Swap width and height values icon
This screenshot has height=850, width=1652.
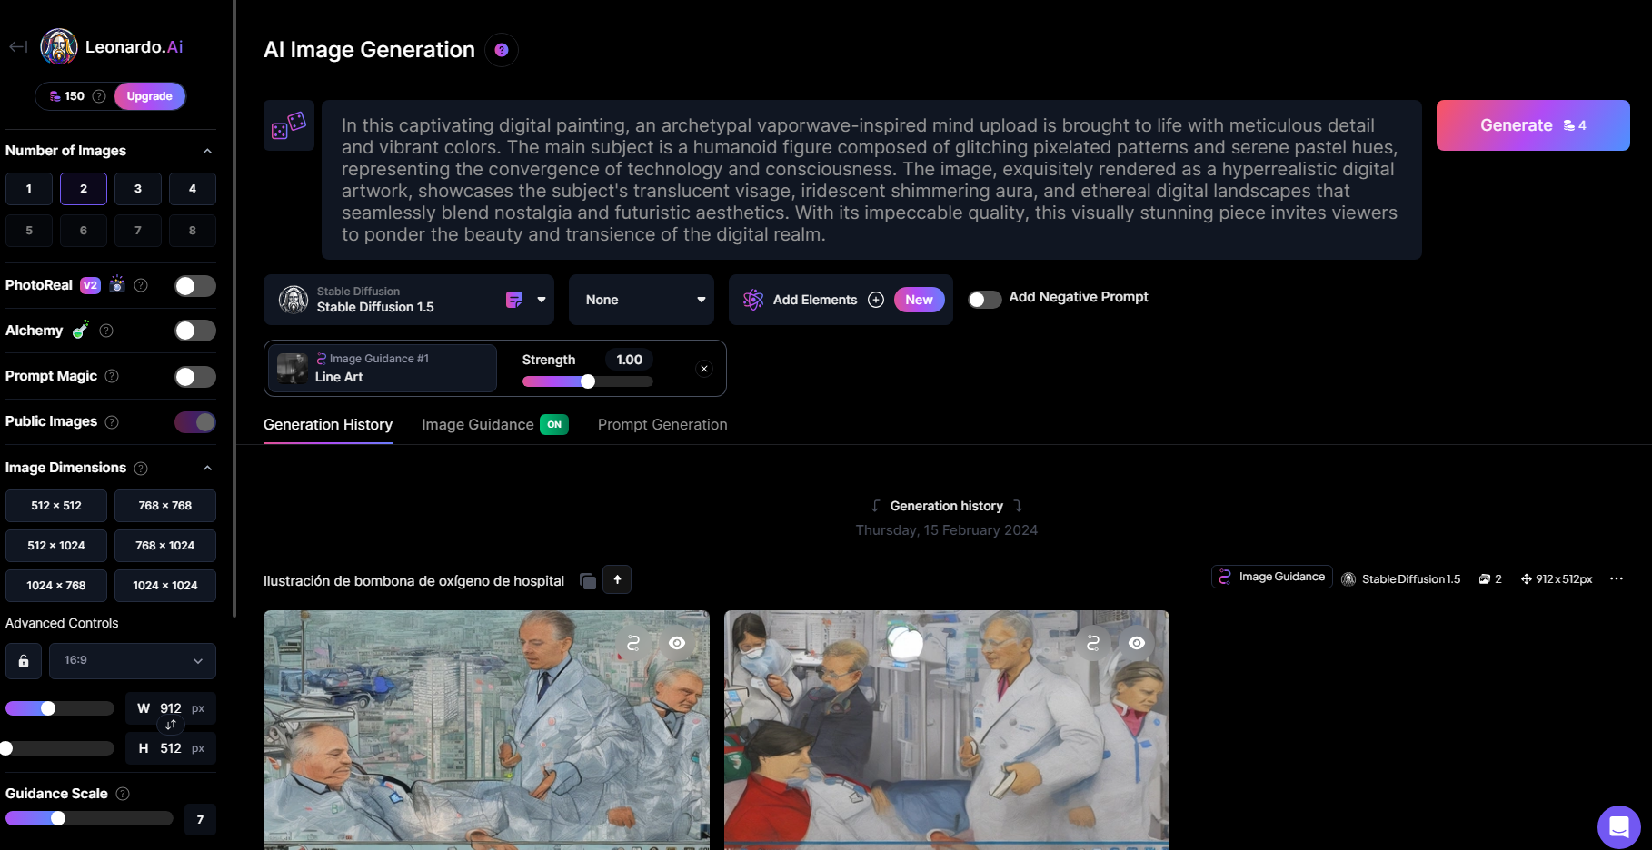click(x=171, y=725)
